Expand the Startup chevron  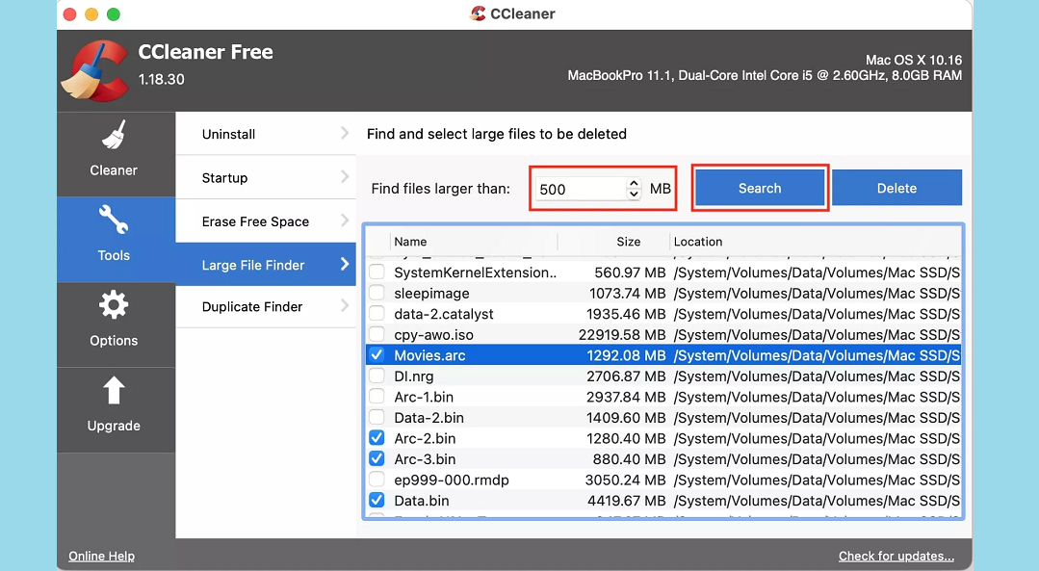point(345,177)
